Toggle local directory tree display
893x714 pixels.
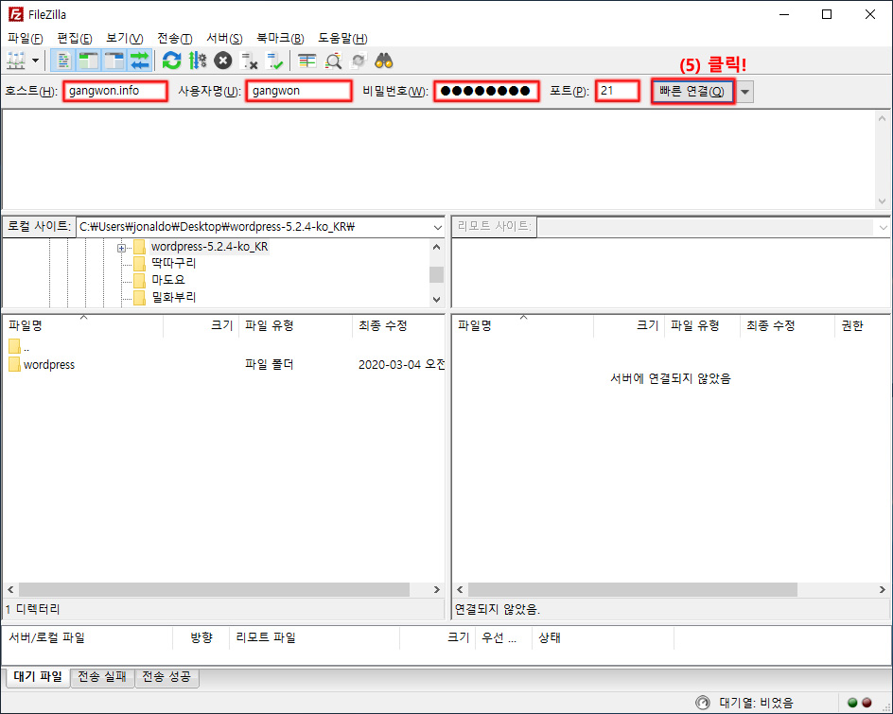pos(89,61)
